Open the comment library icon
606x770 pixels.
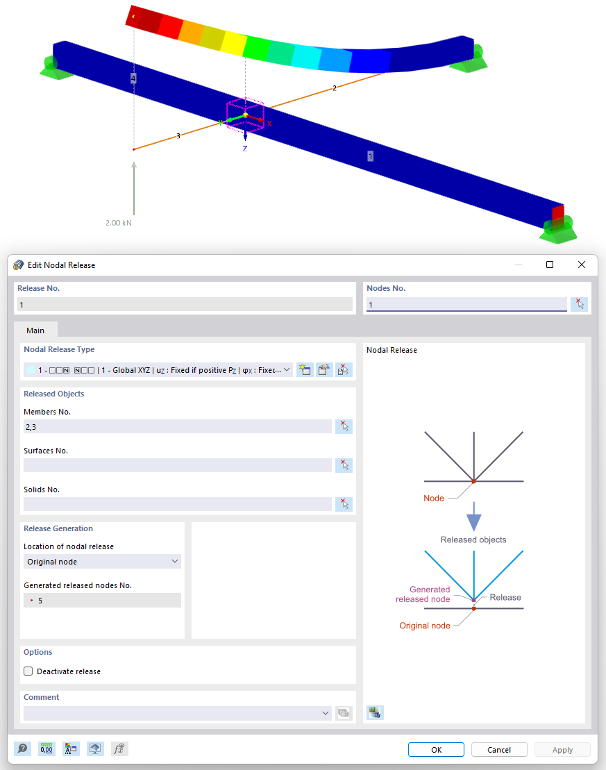click(x=344, y=713)
